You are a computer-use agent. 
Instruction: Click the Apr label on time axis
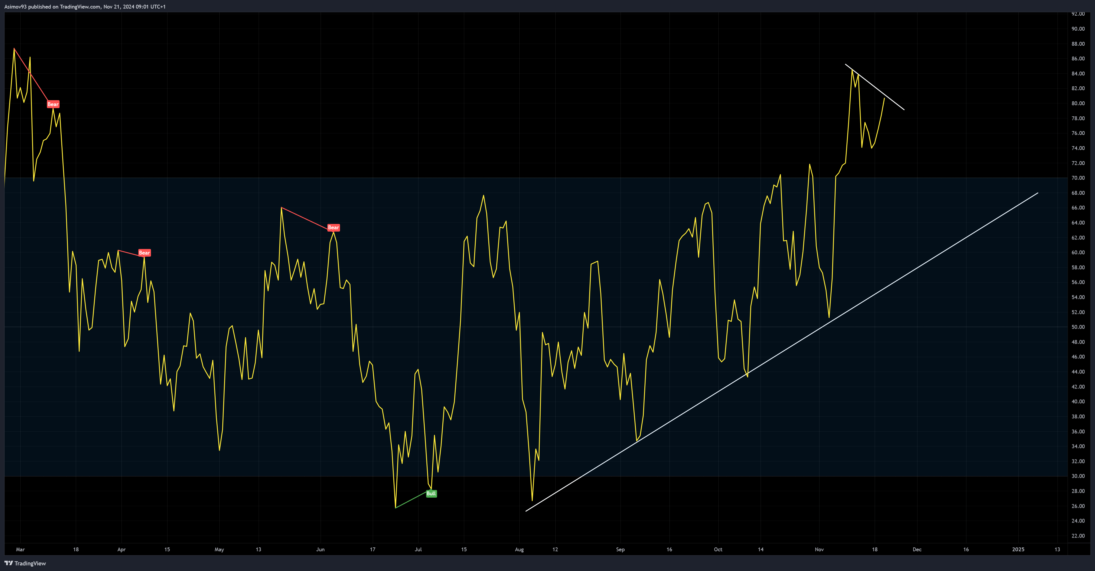point(122,549)
